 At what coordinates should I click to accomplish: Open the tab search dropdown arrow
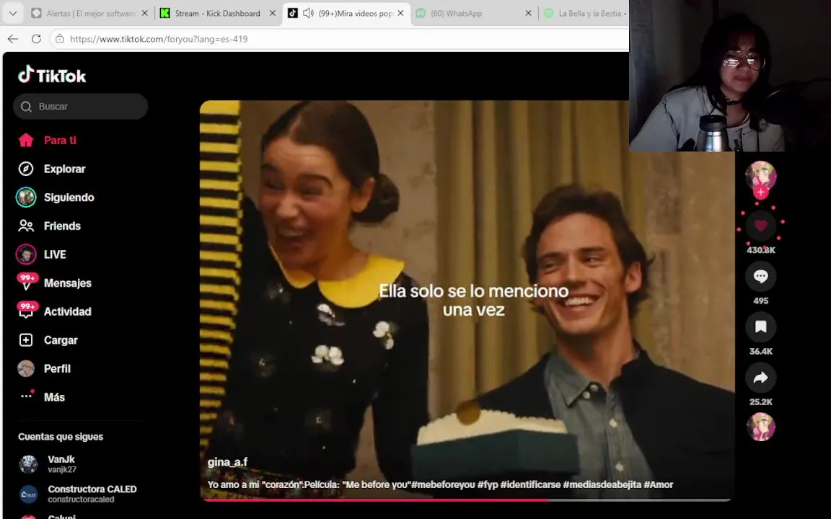point(13,13)
